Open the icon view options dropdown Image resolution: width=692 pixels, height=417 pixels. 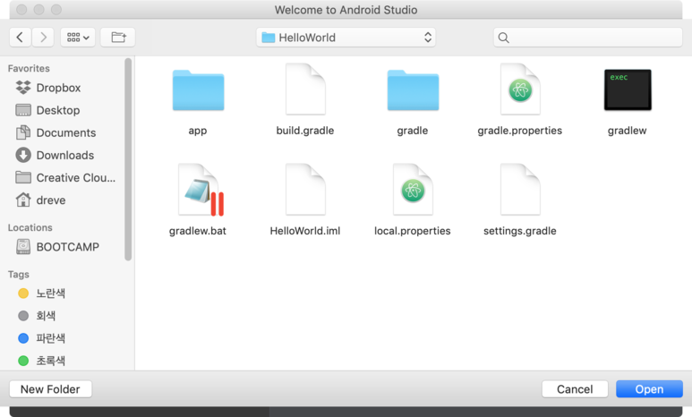(78, 37)
